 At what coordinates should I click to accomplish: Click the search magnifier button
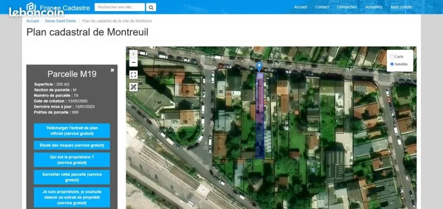point(151,7)
